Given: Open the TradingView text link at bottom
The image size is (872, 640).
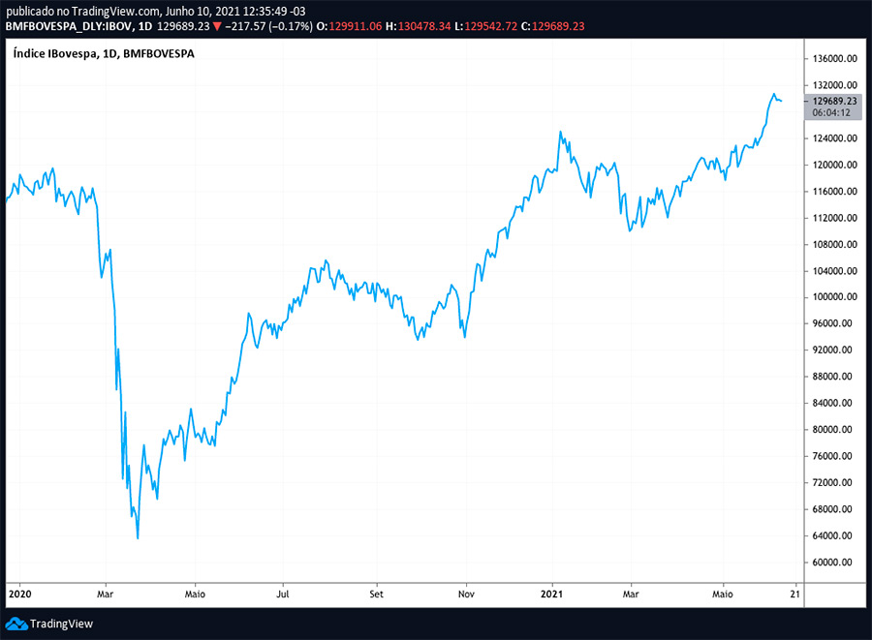Looking at the screenshot, I should click(61, 624).
